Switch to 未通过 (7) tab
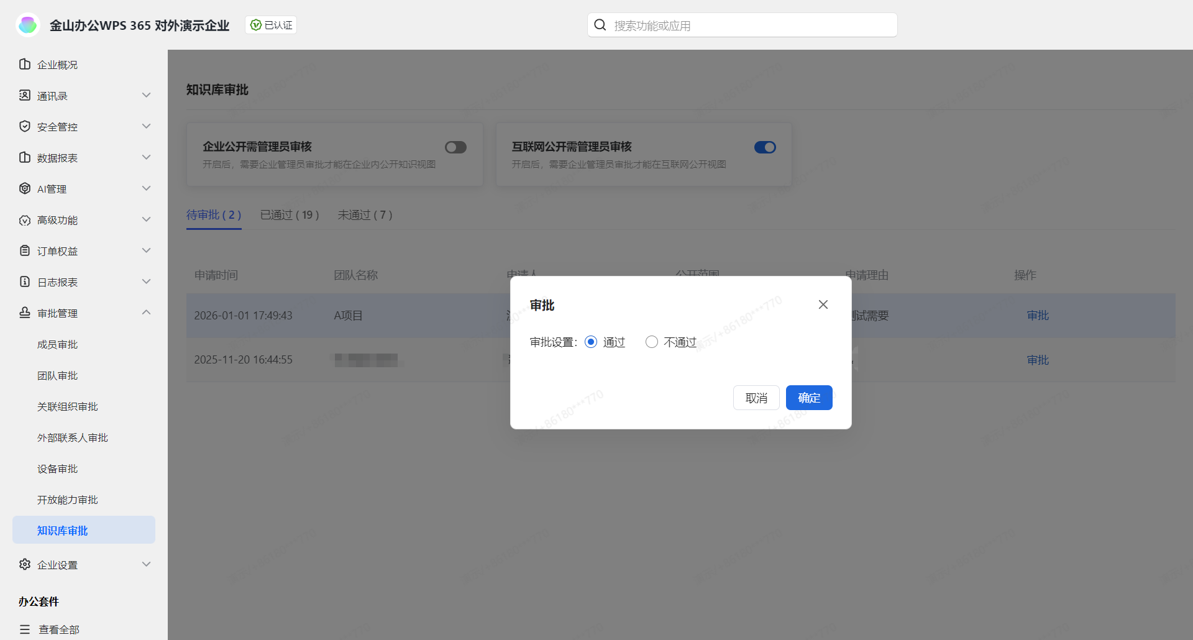 (x=365, y=215)
